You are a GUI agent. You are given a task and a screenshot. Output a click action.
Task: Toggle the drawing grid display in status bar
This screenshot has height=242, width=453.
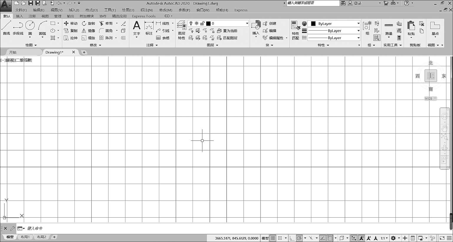[273, 238]
